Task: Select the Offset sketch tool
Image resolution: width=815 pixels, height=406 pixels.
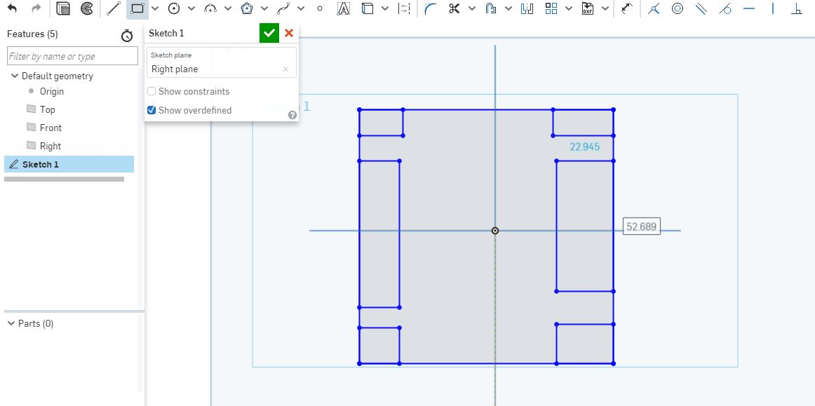Action: pyautogui.click(x=491, y=8)
